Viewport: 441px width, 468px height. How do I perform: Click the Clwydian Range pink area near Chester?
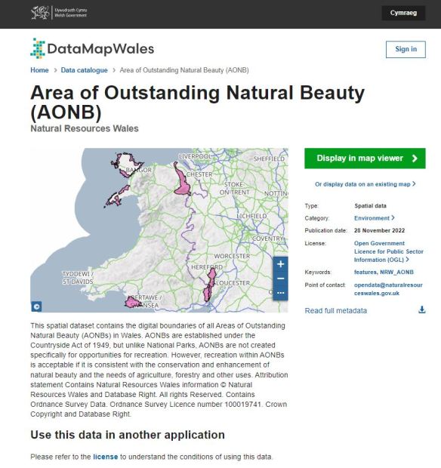tap(181, 185)
